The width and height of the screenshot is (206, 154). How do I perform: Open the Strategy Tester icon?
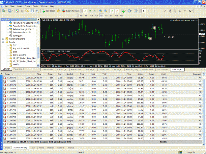37,11
